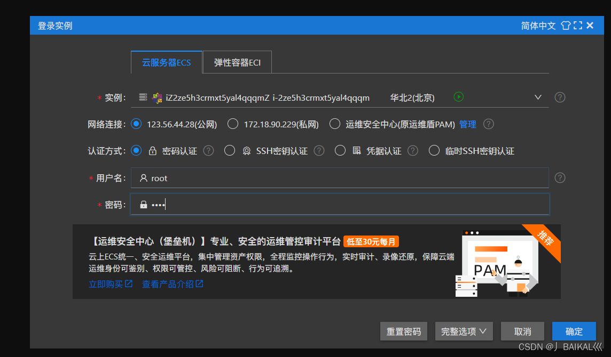
Task: Click the help icon after SSH密钥认证
Action: (x=319, y=150)
